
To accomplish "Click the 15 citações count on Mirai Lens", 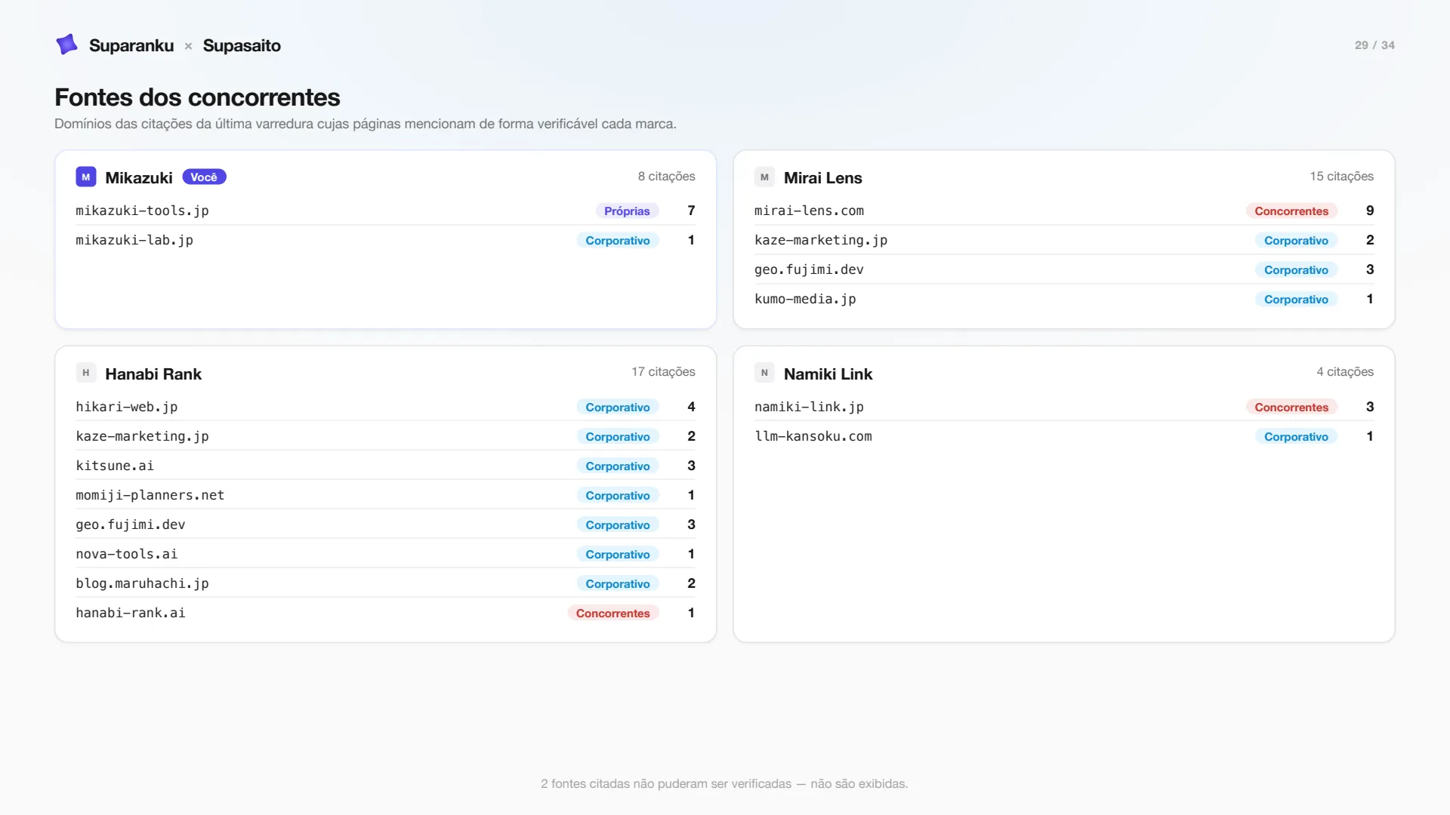I will 1341,176.
